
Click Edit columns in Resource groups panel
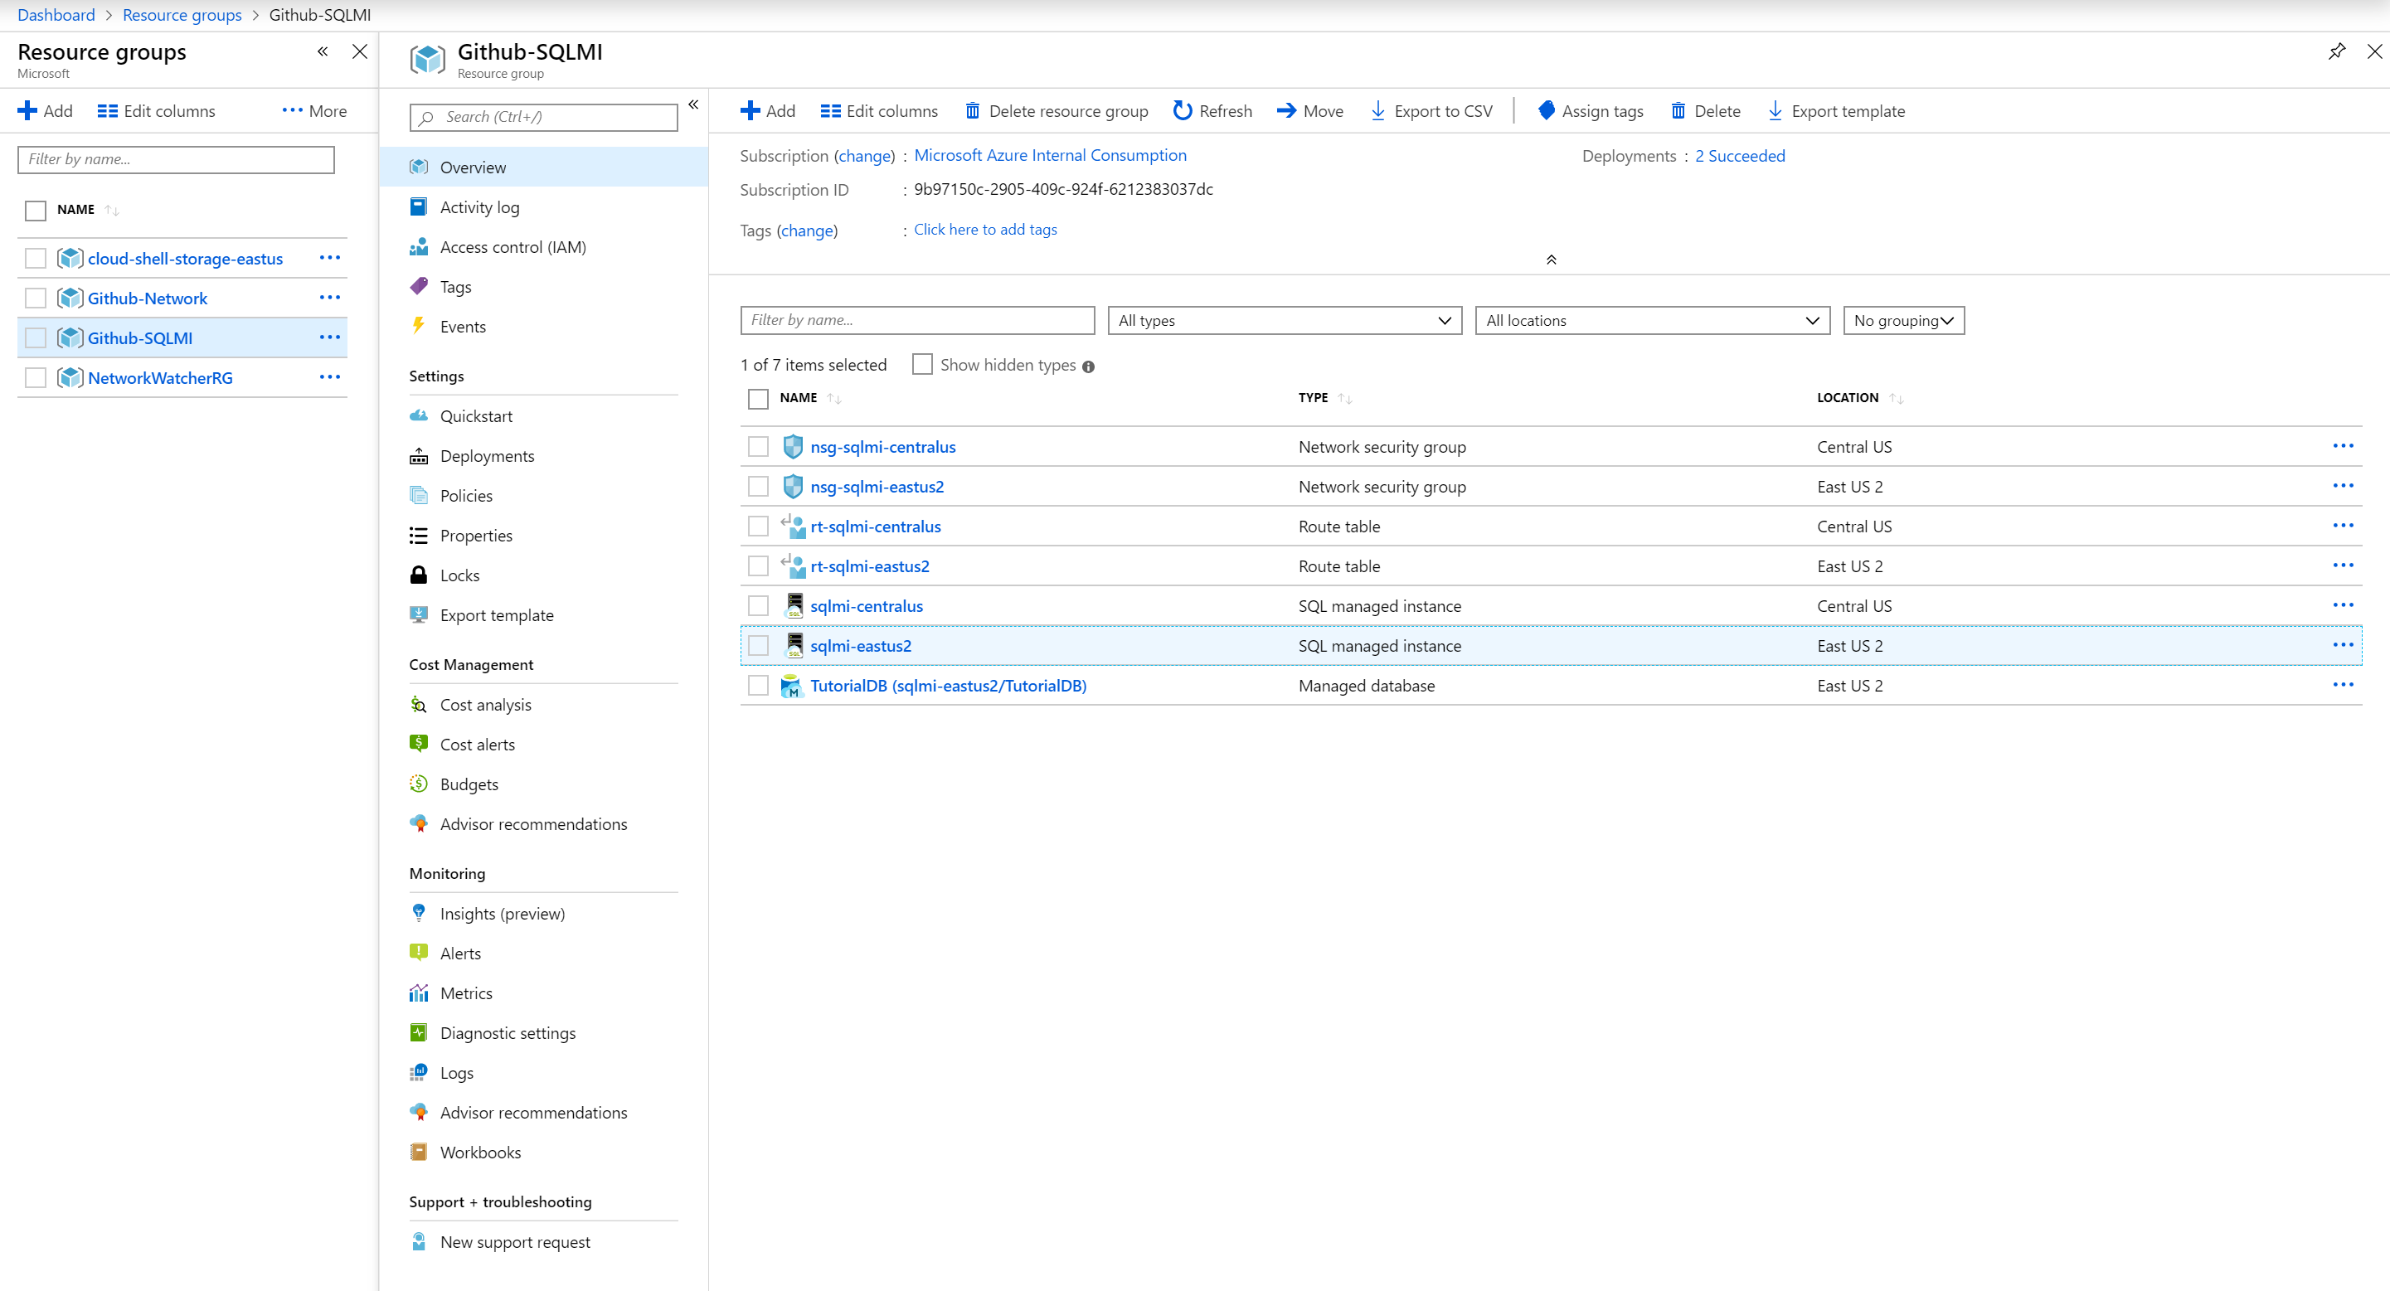156,110
